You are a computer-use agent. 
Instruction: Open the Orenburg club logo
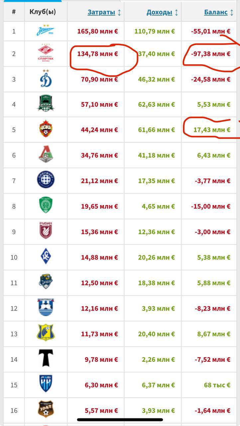click(x=46, y=181)
